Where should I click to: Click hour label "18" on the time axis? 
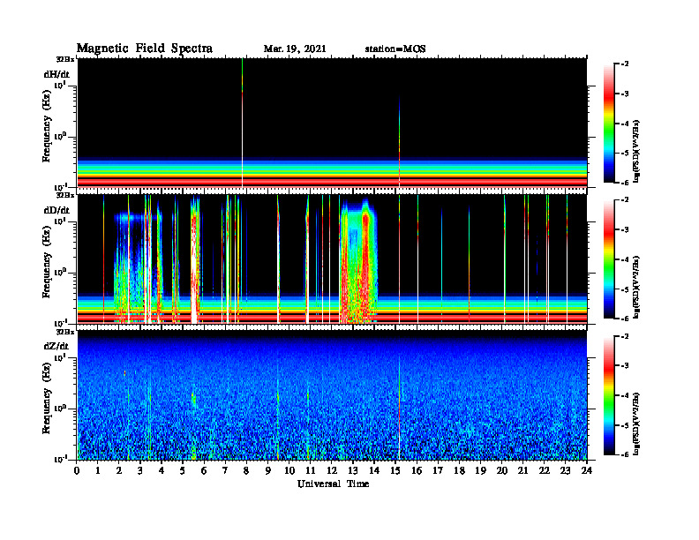click(x=459, y=470)
